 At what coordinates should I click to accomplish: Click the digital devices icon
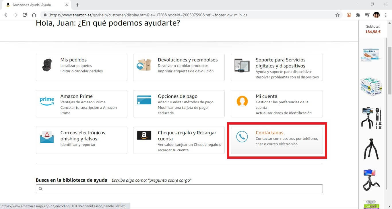coord(242,66)
